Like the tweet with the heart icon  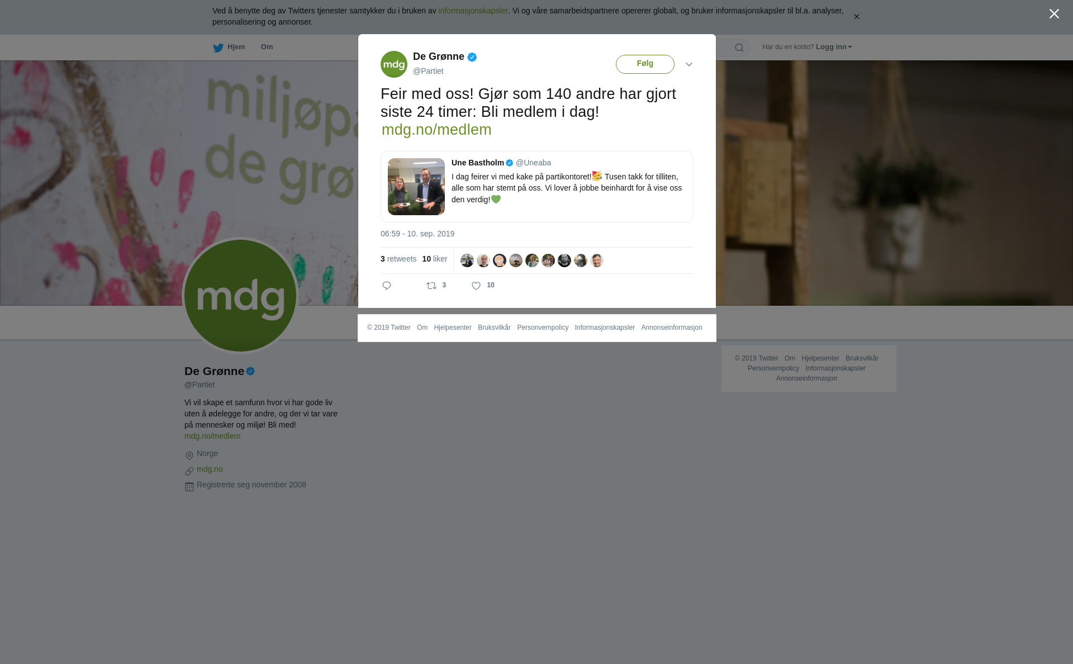coord(476,286)
